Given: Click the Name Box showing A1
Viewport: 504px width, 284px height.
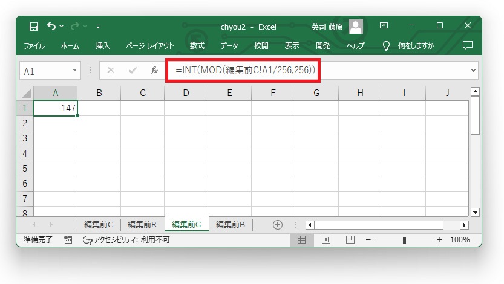Looking at the screenshot, I should 45,71.
